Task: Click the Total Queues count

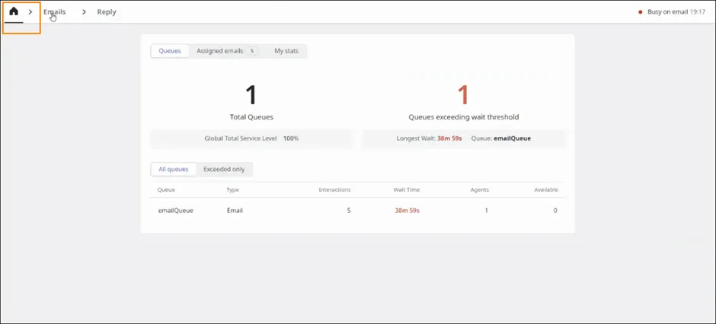Action: point(251,95)
